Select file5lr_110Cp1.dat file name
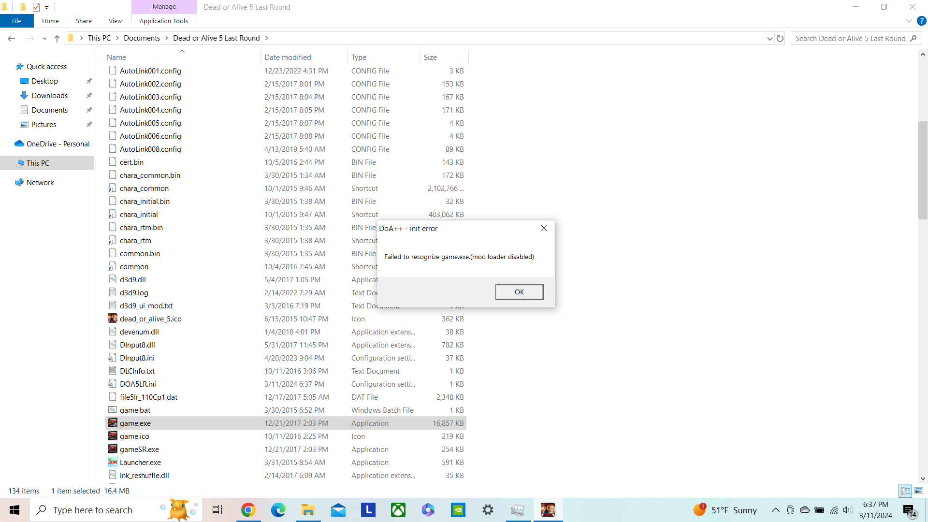This screenshot has height=522, width=928. click(x=148, y=397)
